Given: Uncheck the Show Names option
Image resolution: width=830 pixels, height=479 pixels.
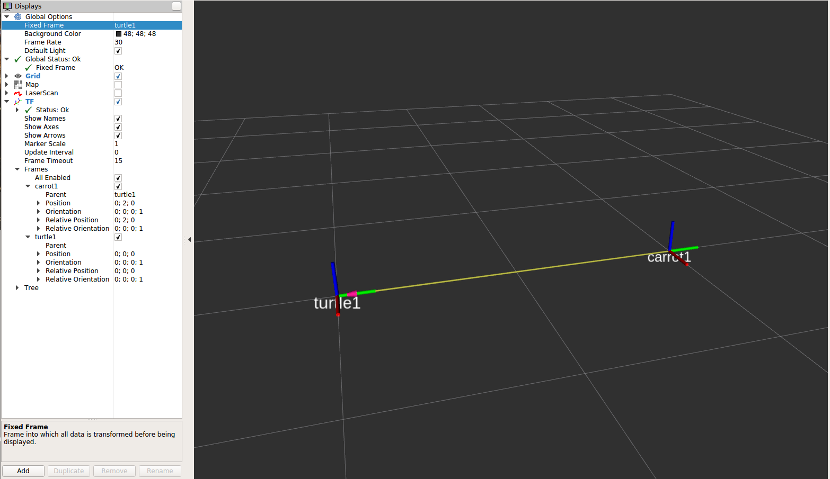Looking at the screenshot, I should [x=118, y=119].
